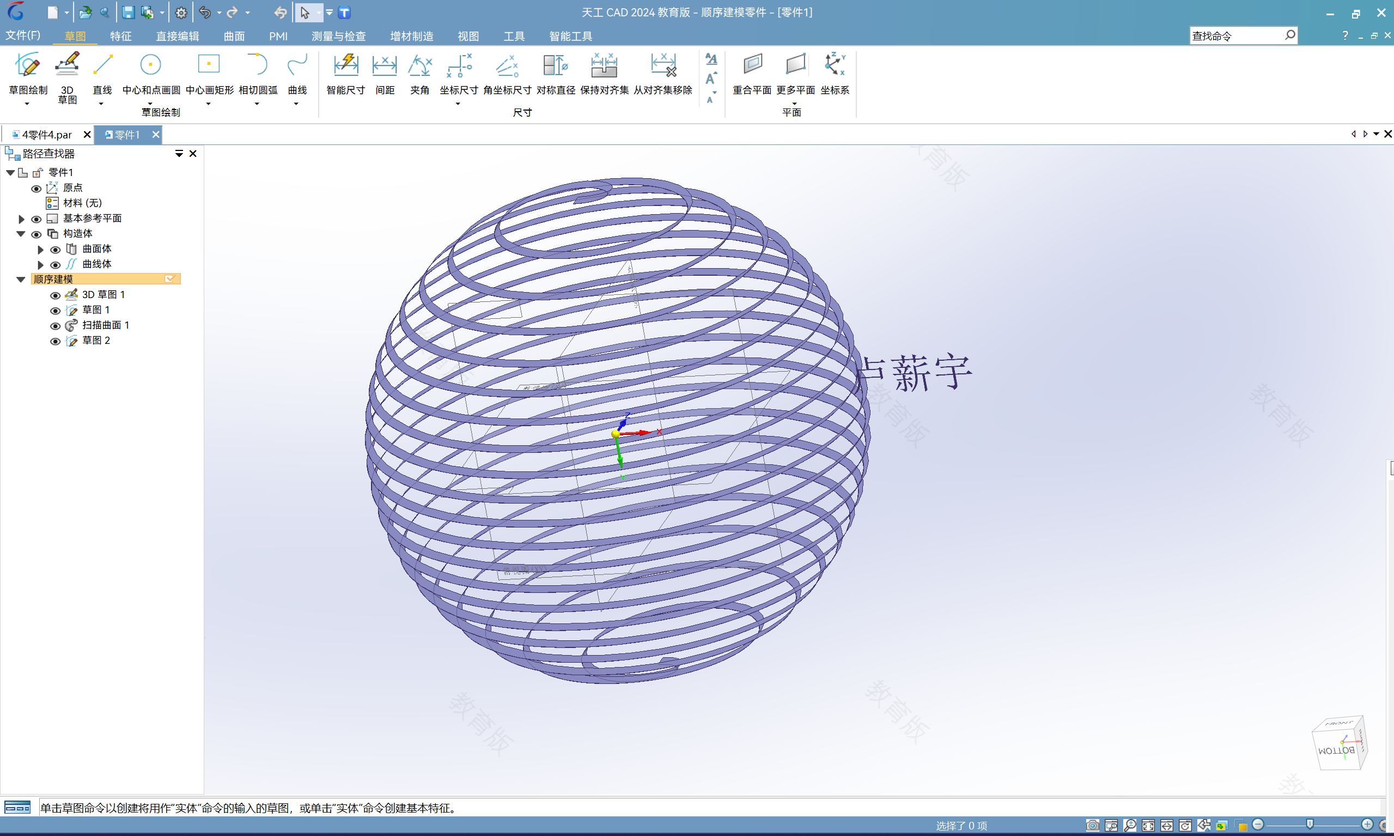Open the 文件(F) menu
1394x836 pixels.
pos(22,35)
